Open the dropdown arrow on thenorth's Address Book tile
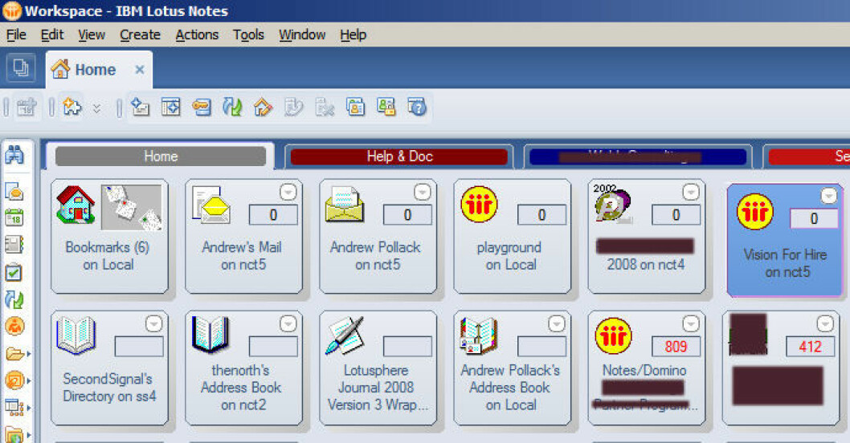Viewport: 850px width, 443px height. (x=288, y=323)
